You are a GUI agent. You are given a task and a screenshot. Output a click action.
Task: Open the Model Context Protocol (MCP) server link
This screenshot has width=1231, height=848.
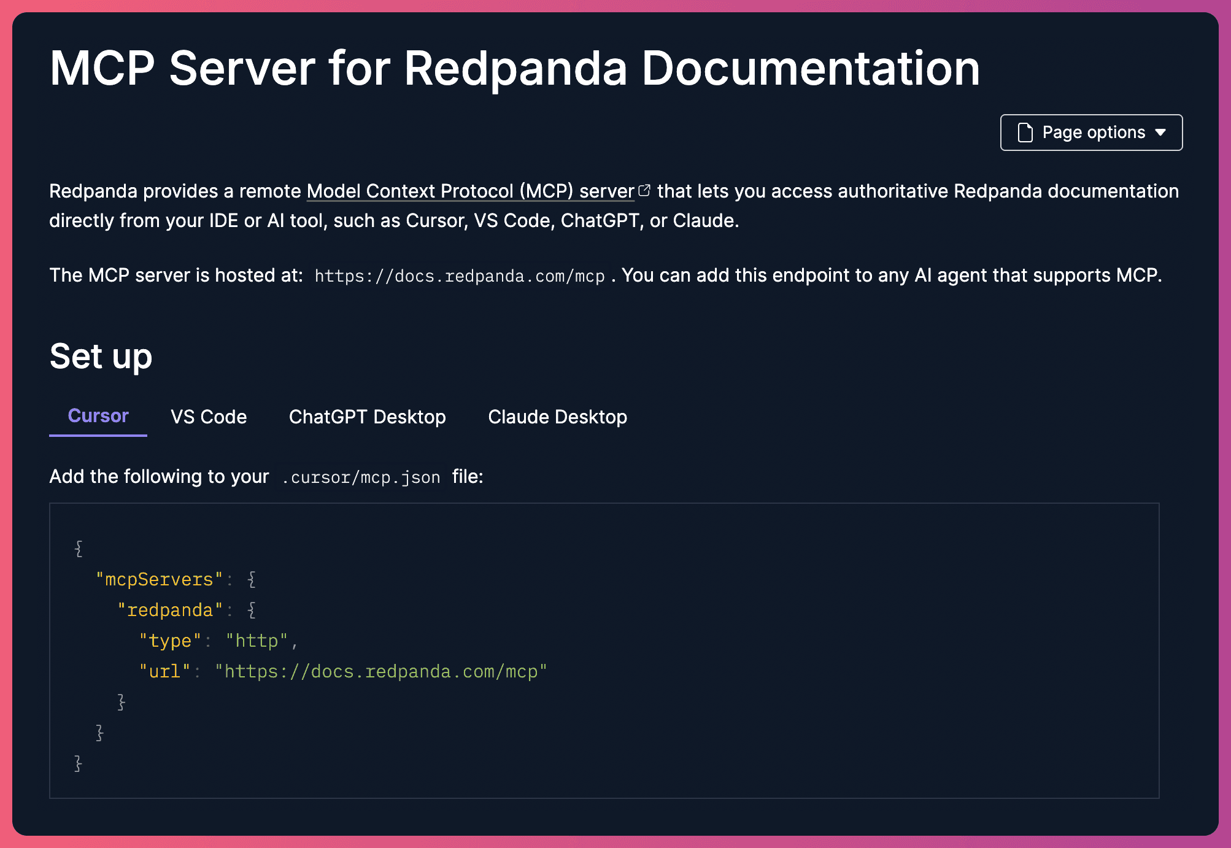click(x=470, y=191)
